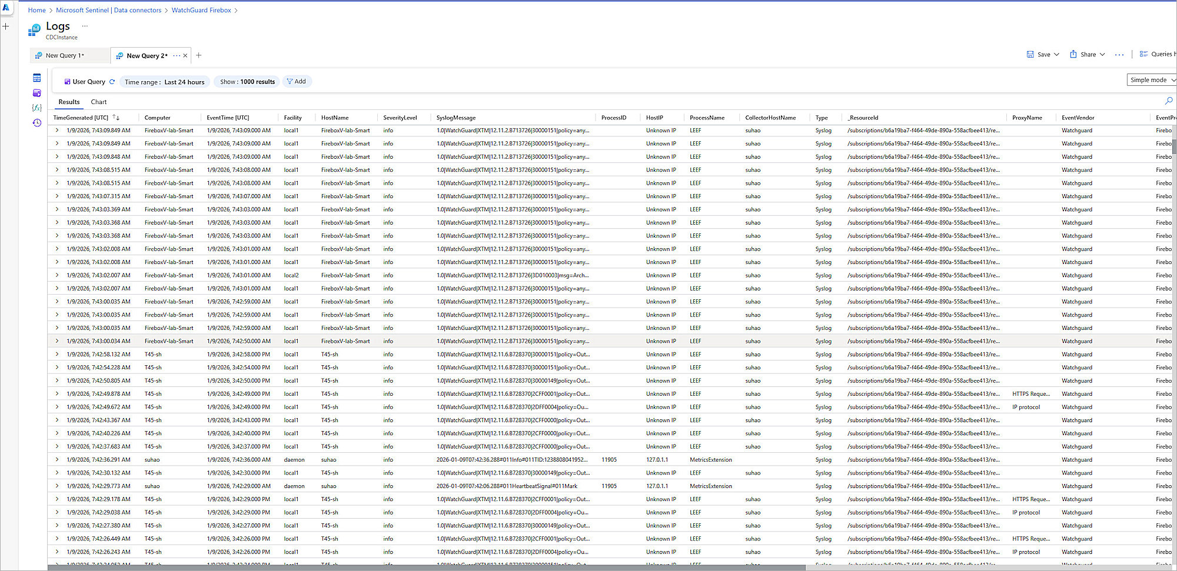The image size is (1177, 571).
Task: Toggle the Show 1000 results setting
Action: point(246,82)
